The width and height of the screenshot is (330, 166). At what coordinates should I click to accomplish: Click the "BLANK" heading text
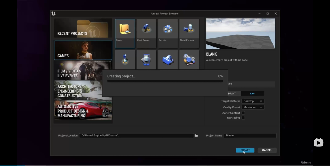(x=211, y=54)
